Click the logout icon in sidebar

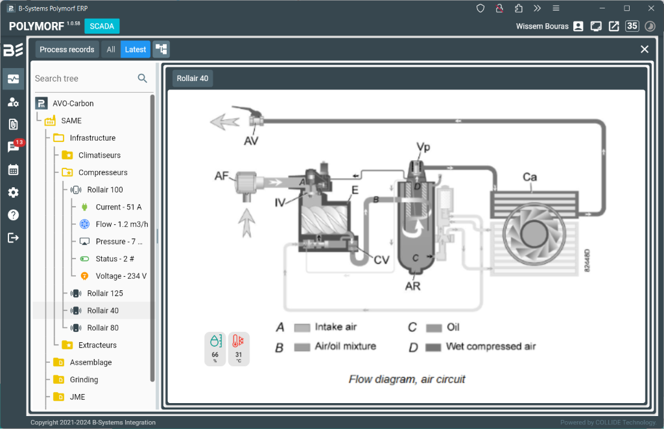(13, 238)
